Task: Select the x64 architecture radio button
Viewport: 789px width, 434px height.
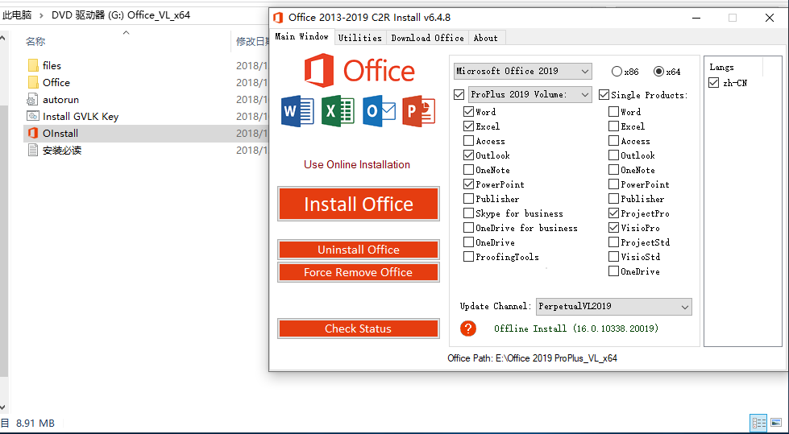Action: tap(658, 72)
